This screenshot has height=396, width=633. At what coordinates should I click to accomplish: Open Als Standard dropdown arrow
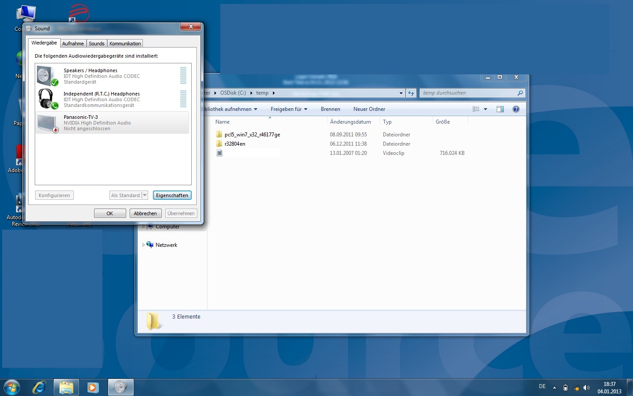coord(145,195)
